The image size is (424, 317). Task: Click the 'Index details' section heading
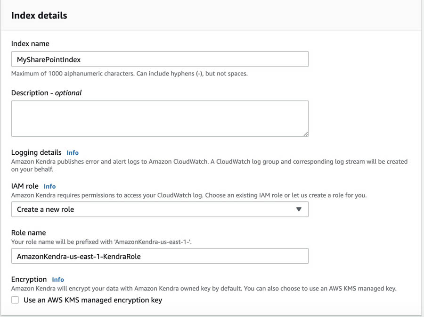pos(39,16)
